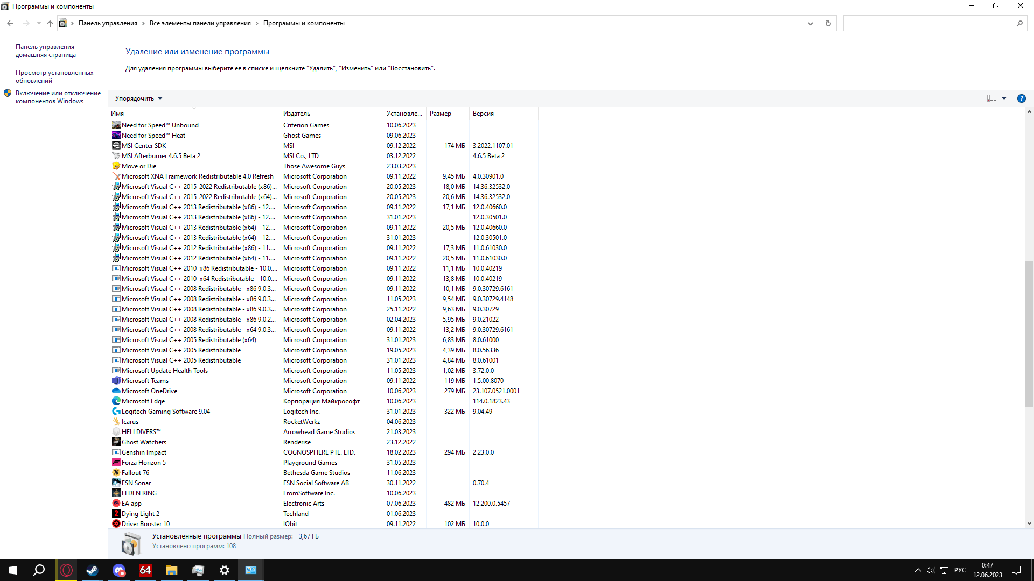The image size is (1034, 581).
Task: Click the Fallout 76 icon
Action: pos(116,472)
